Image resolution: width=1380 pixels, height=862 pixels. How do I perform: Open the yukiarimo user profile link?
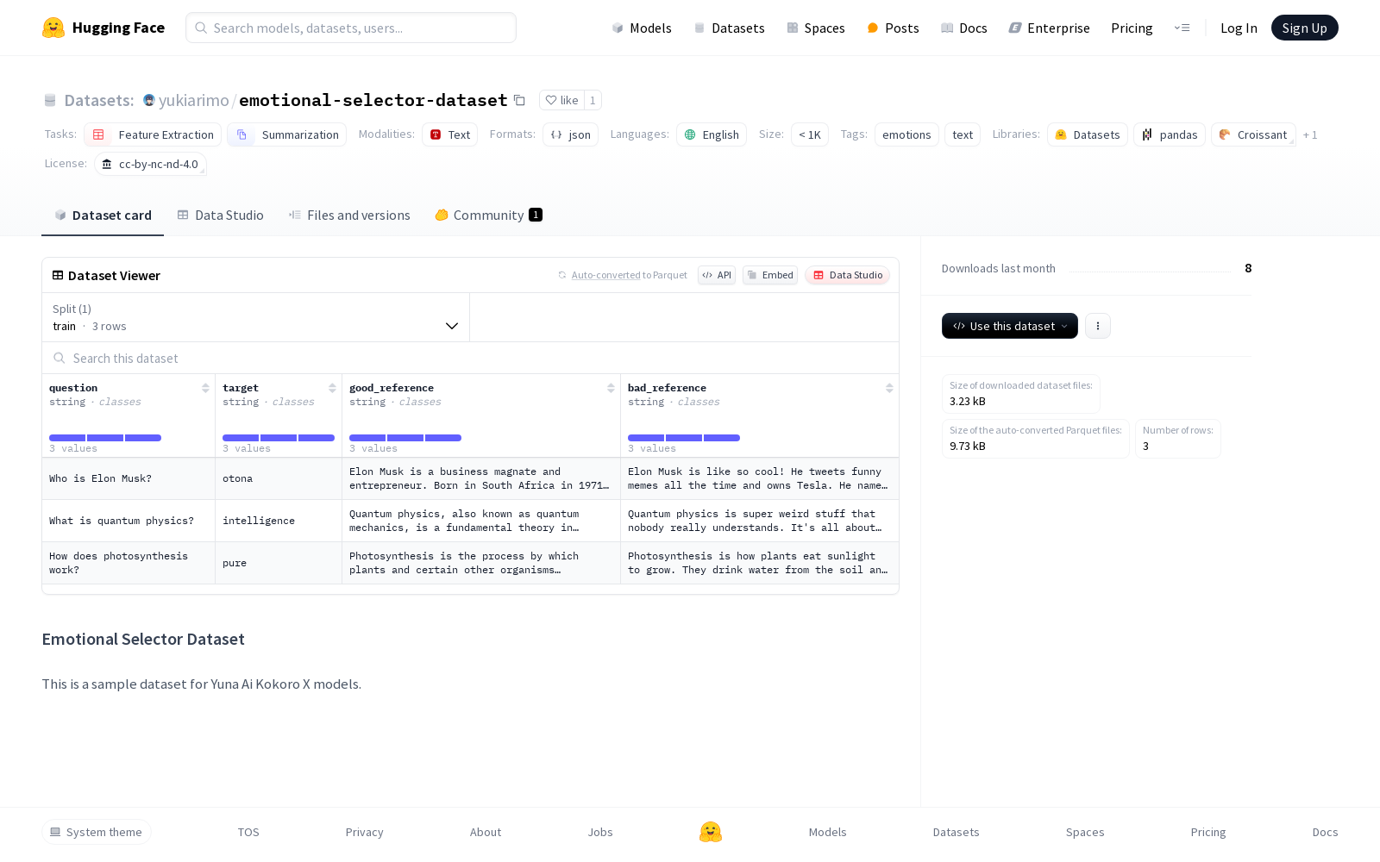[194, 101]
